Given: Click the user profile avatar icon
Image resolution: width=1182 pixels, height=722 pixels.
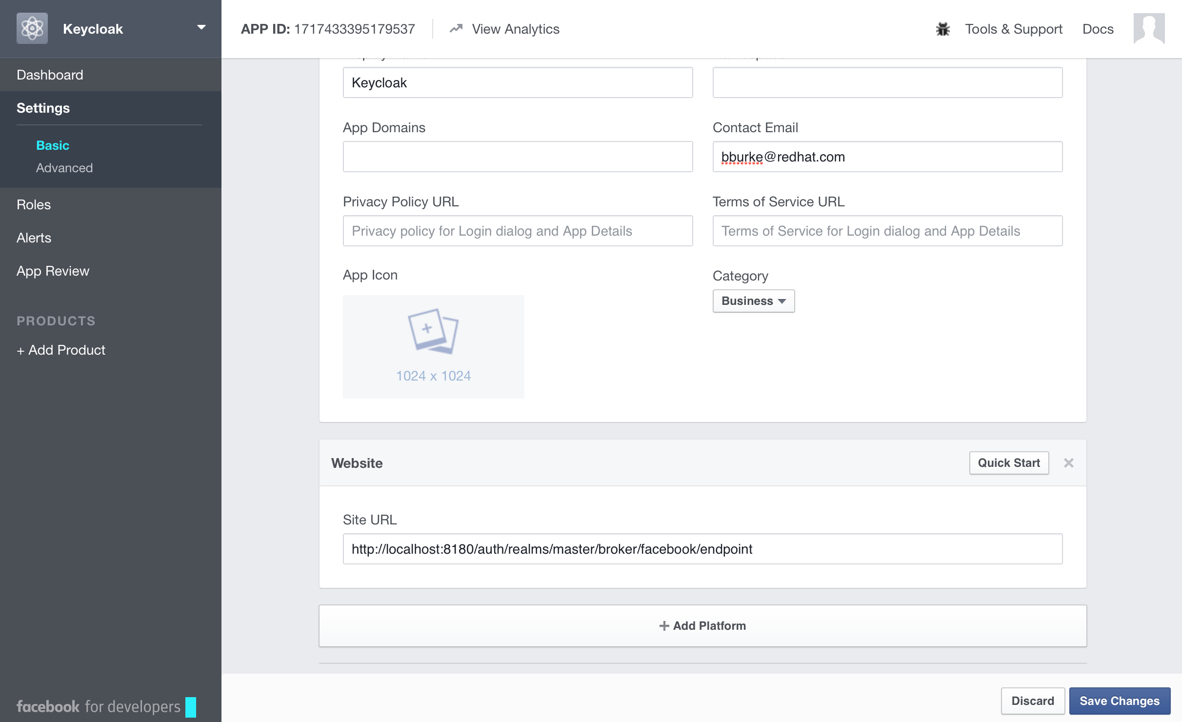Looking at the screenshot, I should pos(1149,28).
